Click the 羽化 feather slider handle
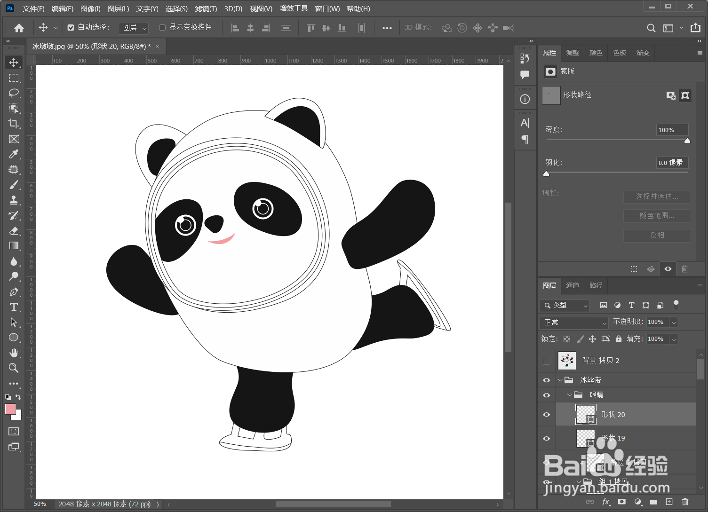708x512 pixels. 546,174
